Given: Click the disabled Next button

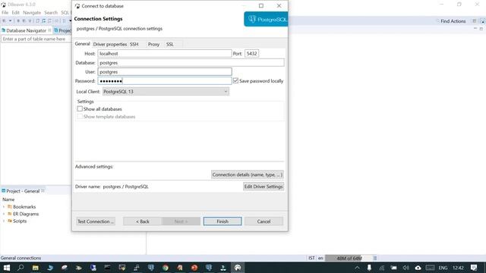Looking at the screenshot, I should (x=181, y=221).
